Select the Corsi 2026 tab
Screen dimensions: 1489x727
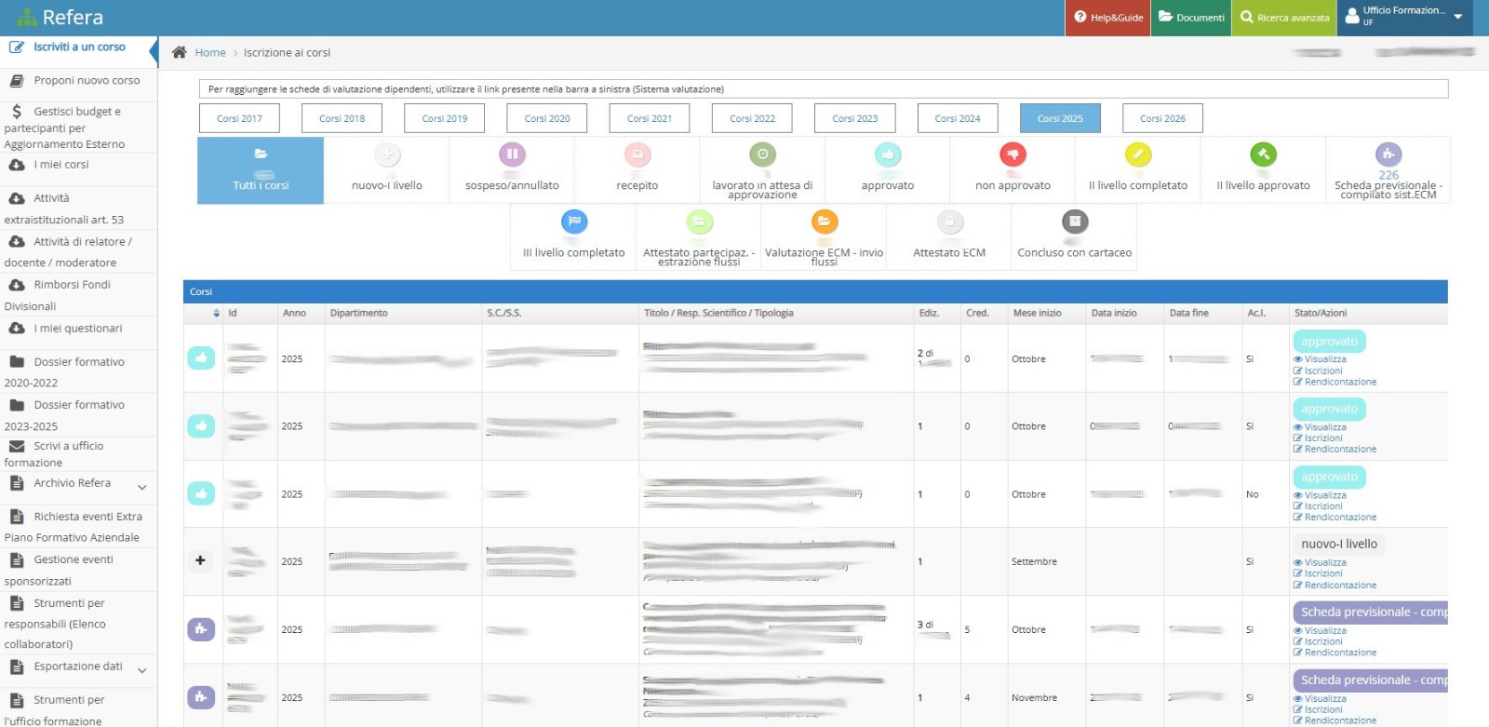[x=1162, y=118]
